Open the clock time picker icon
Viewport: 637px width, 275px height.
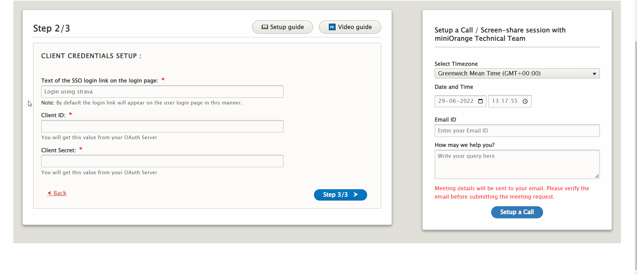pyautogui.click(x=525, y=101)
